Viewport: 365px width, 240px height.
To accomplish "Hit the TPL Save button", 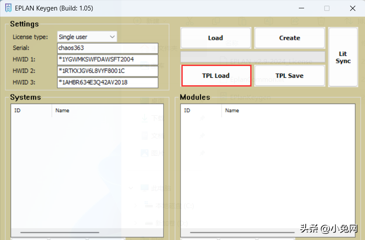I will tap(290, 76).
